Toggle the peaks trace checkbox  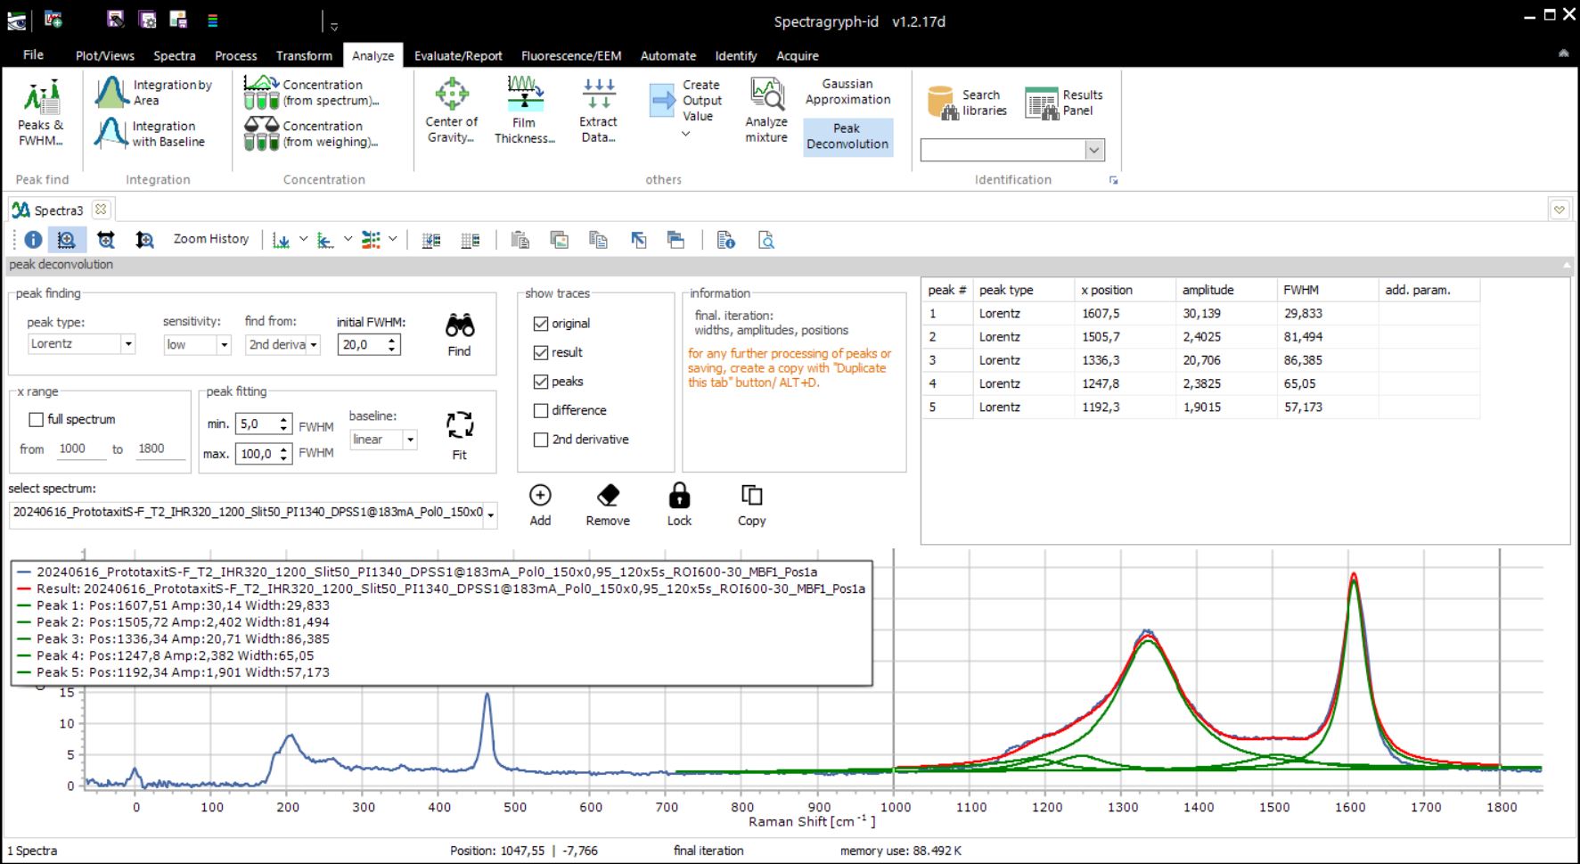(541, 382)
